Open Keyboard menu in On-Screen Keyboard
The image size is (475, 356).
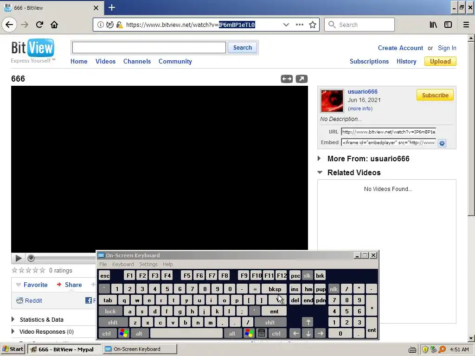122,264
